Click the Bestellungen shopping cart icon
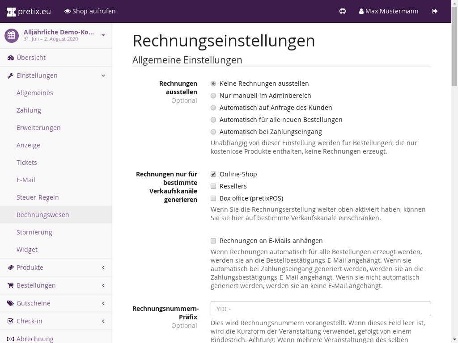This screenshot has width=458, height=343. pos(11,285)
